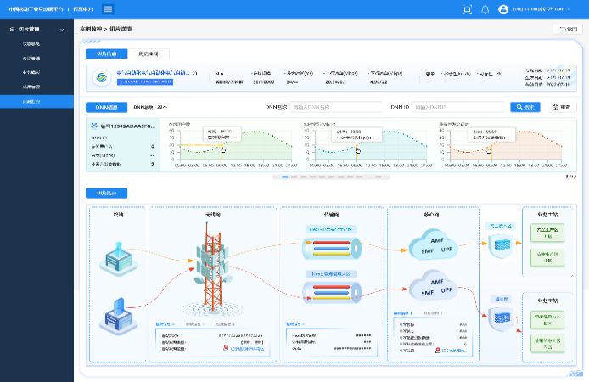Expand the user account dropdown arrow
The width and height of the screenshot is (589, 382).
coord(579,9)
